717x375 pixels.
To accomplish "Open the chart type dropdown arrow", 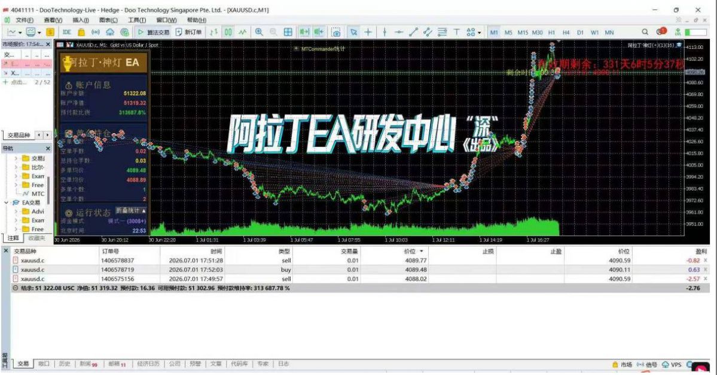I will 20,32.
